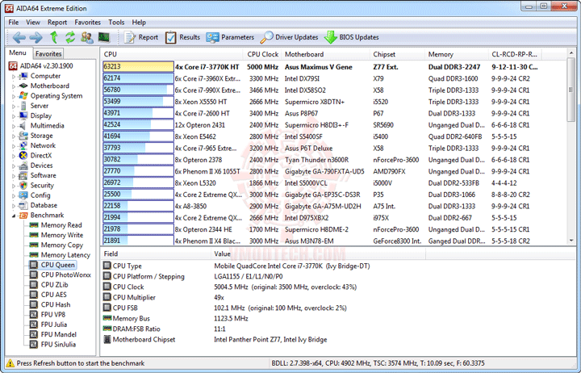Sort by the Motherboard column header
Viewport: 581px width, 373px height.
(326, 54)
